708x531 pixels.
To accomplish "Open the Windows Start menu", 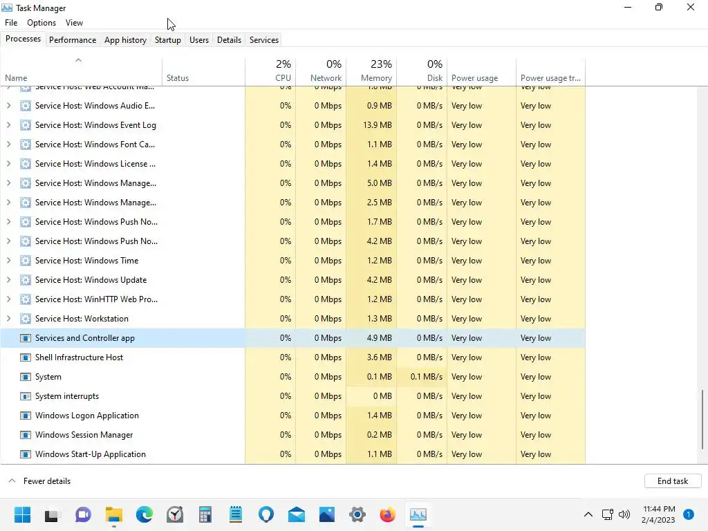I will pyautogui.click(x=22, y=514).
